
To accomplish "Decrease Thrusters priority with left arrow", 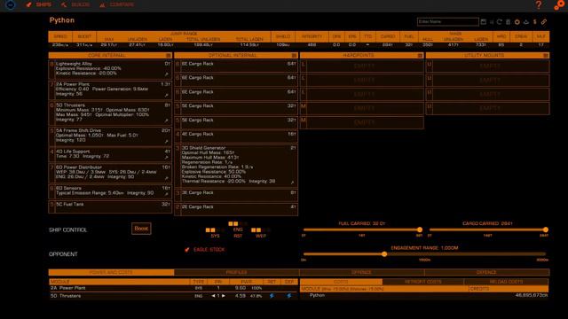I will click(213, 296).
